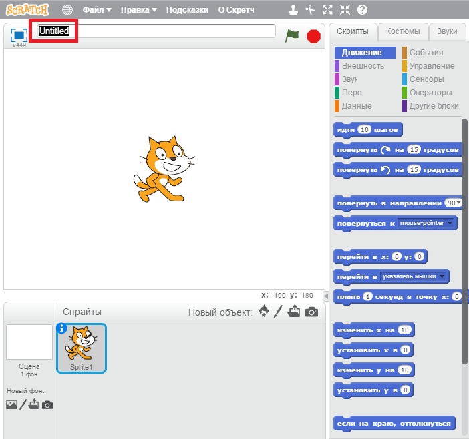469x439 pixels.
Task: Select the Движение block category
Action: coord(365,53)
